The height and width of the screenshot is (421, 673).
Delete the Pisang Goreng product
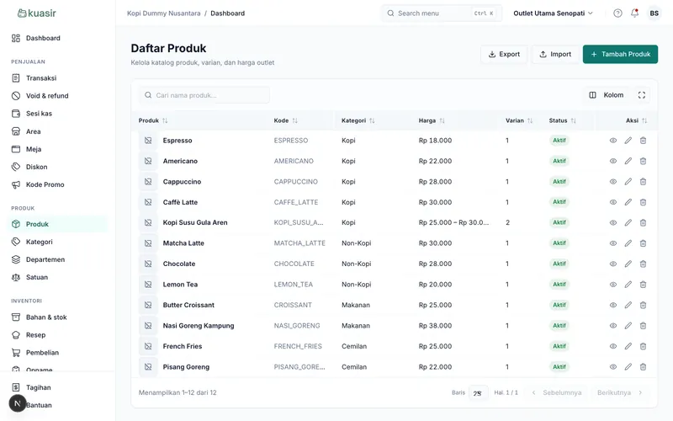click(643, 367)
